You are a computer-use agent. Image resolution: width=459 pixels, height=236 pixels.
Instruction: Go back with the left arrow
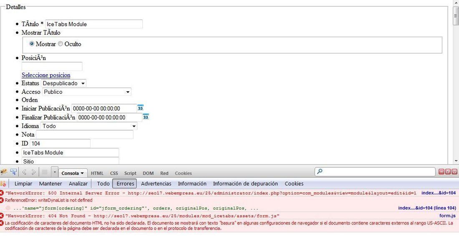(25, 172)
